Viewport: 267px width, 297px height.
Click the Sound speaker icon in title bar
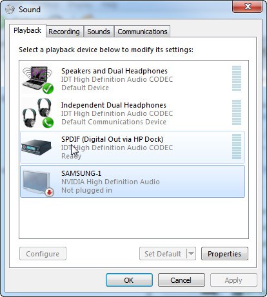(x=10, y=9)
